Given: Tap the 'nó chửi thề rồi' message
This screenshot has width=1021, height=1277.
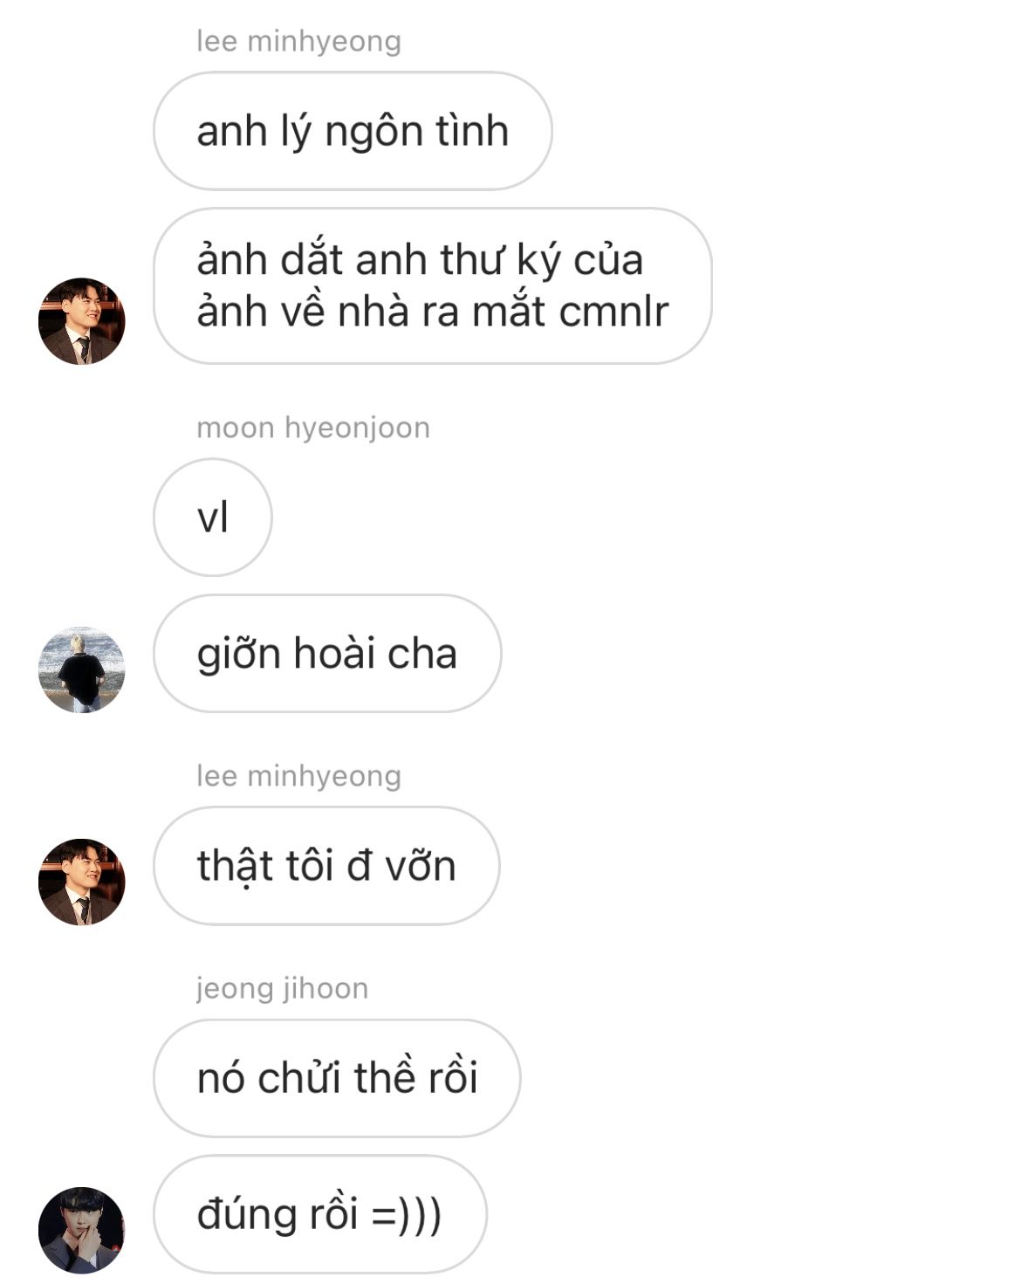Looking at the screenshot, I should [x=337, y=1078].
